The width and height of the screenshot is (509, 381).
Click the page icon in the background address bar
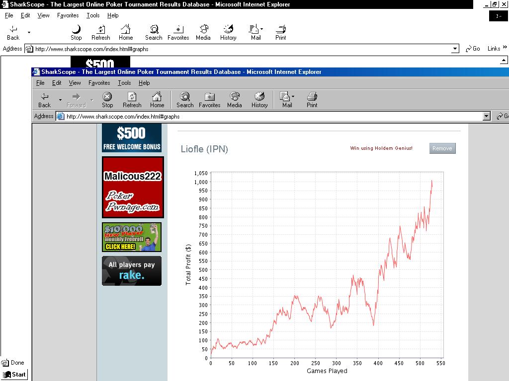click(29, 49)
